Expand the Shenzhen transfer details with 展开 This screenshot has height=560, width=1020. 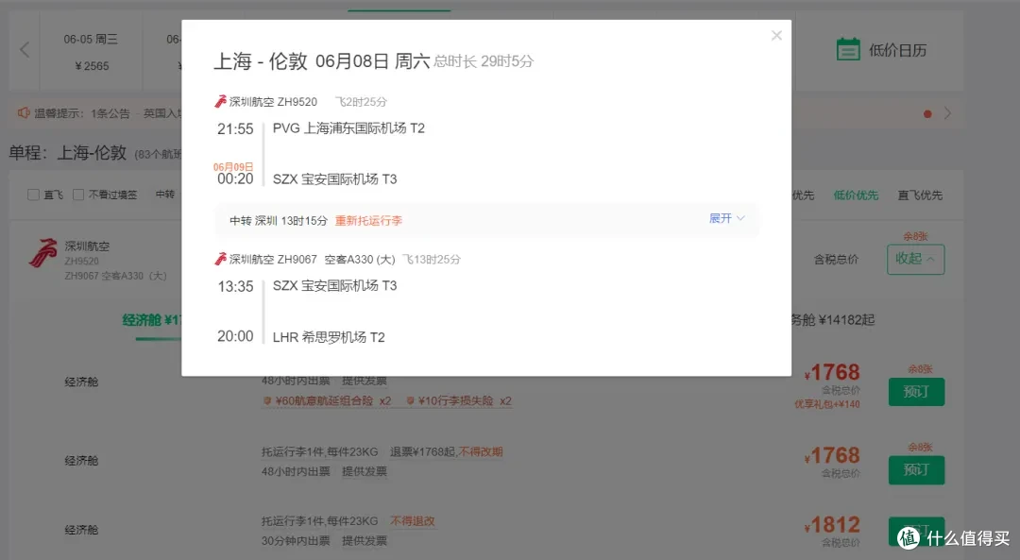pos(726,218)
